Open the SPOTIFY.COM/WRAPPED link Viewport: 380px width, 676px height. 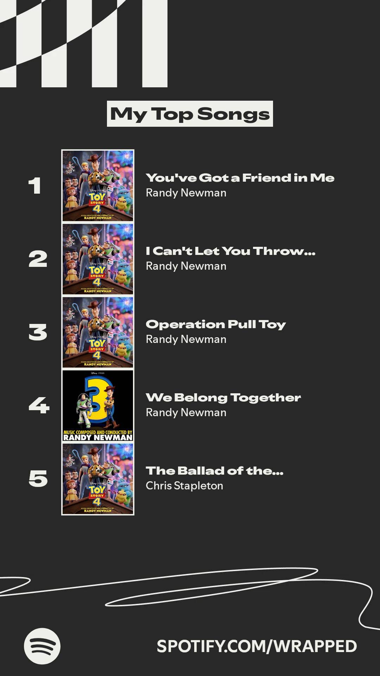(x=256, y=646)
